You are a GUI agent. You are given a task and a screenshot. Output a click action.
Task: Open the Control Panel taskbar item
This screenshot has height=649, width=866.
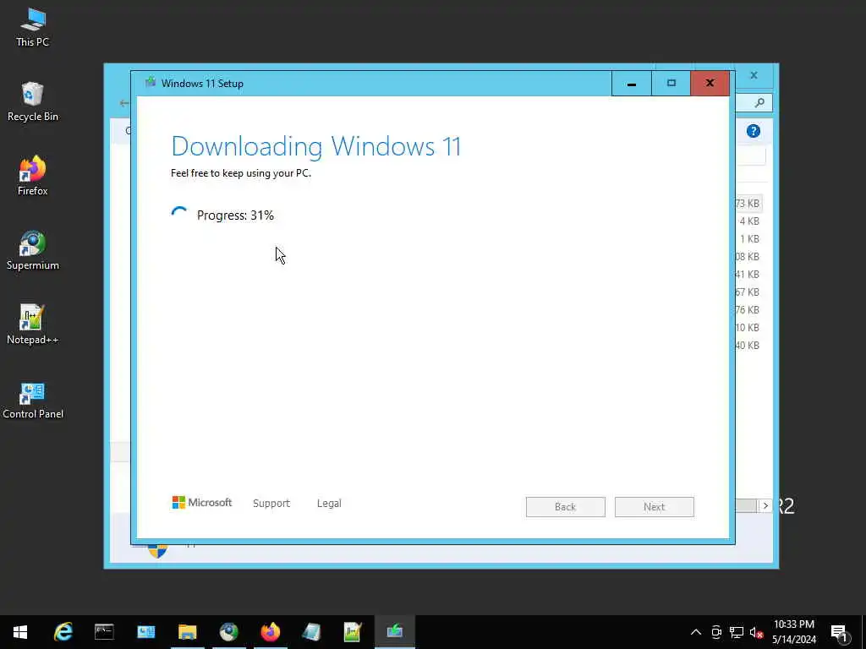tap(145, 632)
